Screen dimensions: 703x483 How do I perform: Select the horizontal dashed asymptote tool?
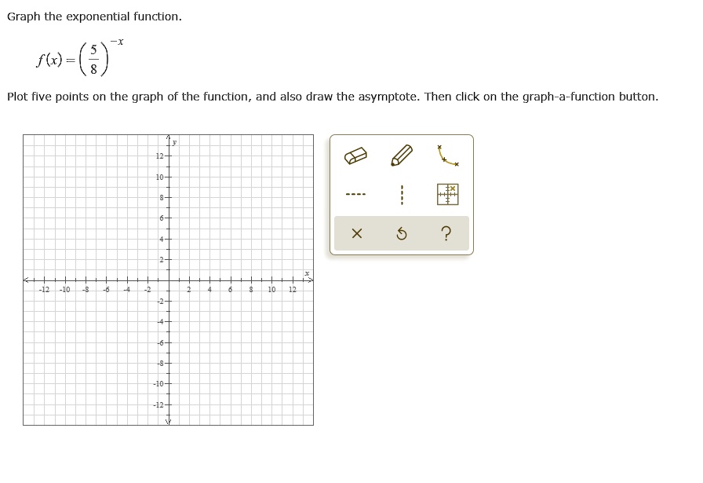355,193
